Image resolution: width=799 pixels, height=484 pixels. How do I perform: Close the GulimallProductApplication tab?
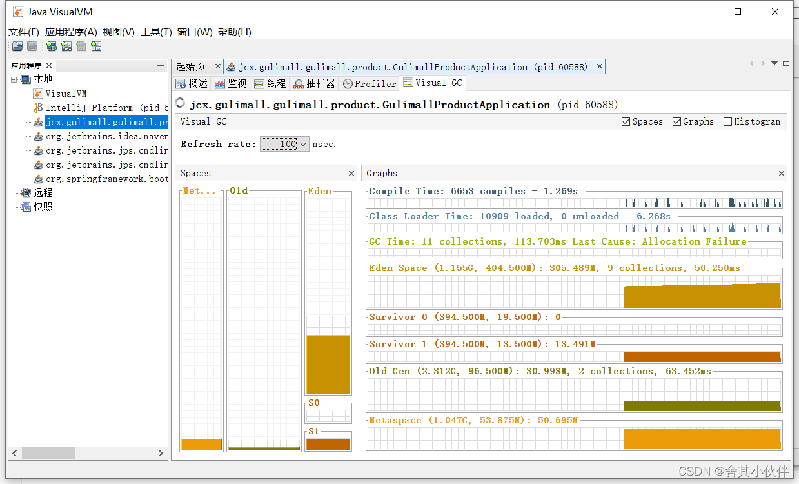(x=600, y=66)
